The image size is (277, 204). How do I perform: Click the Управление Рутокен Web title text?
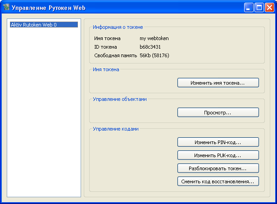[x=49, y=8]
